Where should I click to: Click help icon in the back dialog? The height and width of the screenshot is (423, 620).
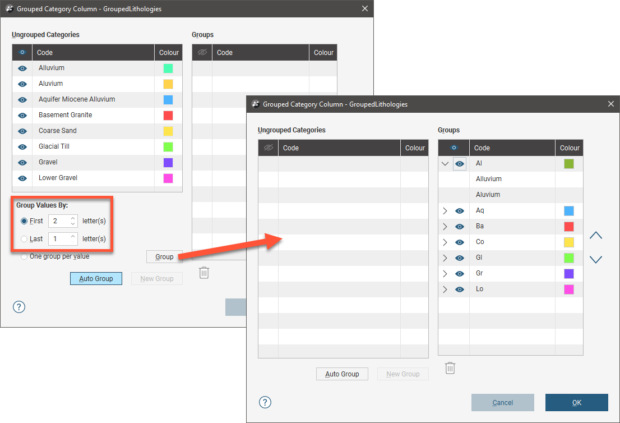(19, 307)
